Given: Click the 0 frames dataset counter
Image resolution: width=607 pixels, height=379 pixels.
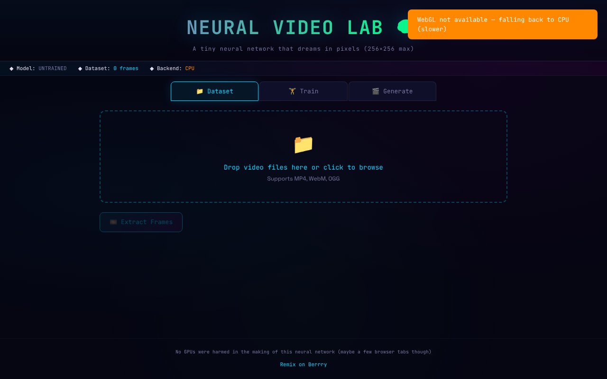Looking at the screenshot, I should pos(126,68).
